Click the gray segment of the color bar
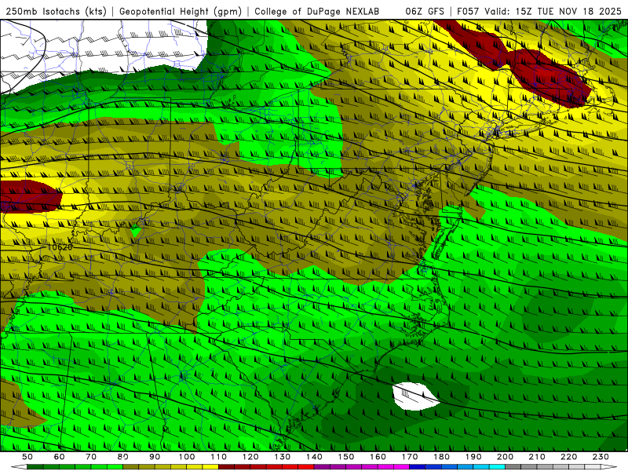 click(553, 467)
